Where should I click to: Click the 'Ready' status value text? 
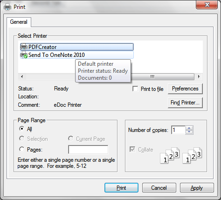(x=61, y=89)
